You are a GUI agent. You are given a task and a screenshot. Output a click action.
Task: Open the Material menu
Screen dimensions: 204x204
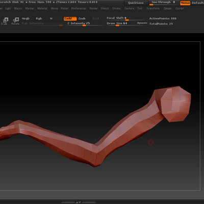pyautogui.click(x=42, y=8)
